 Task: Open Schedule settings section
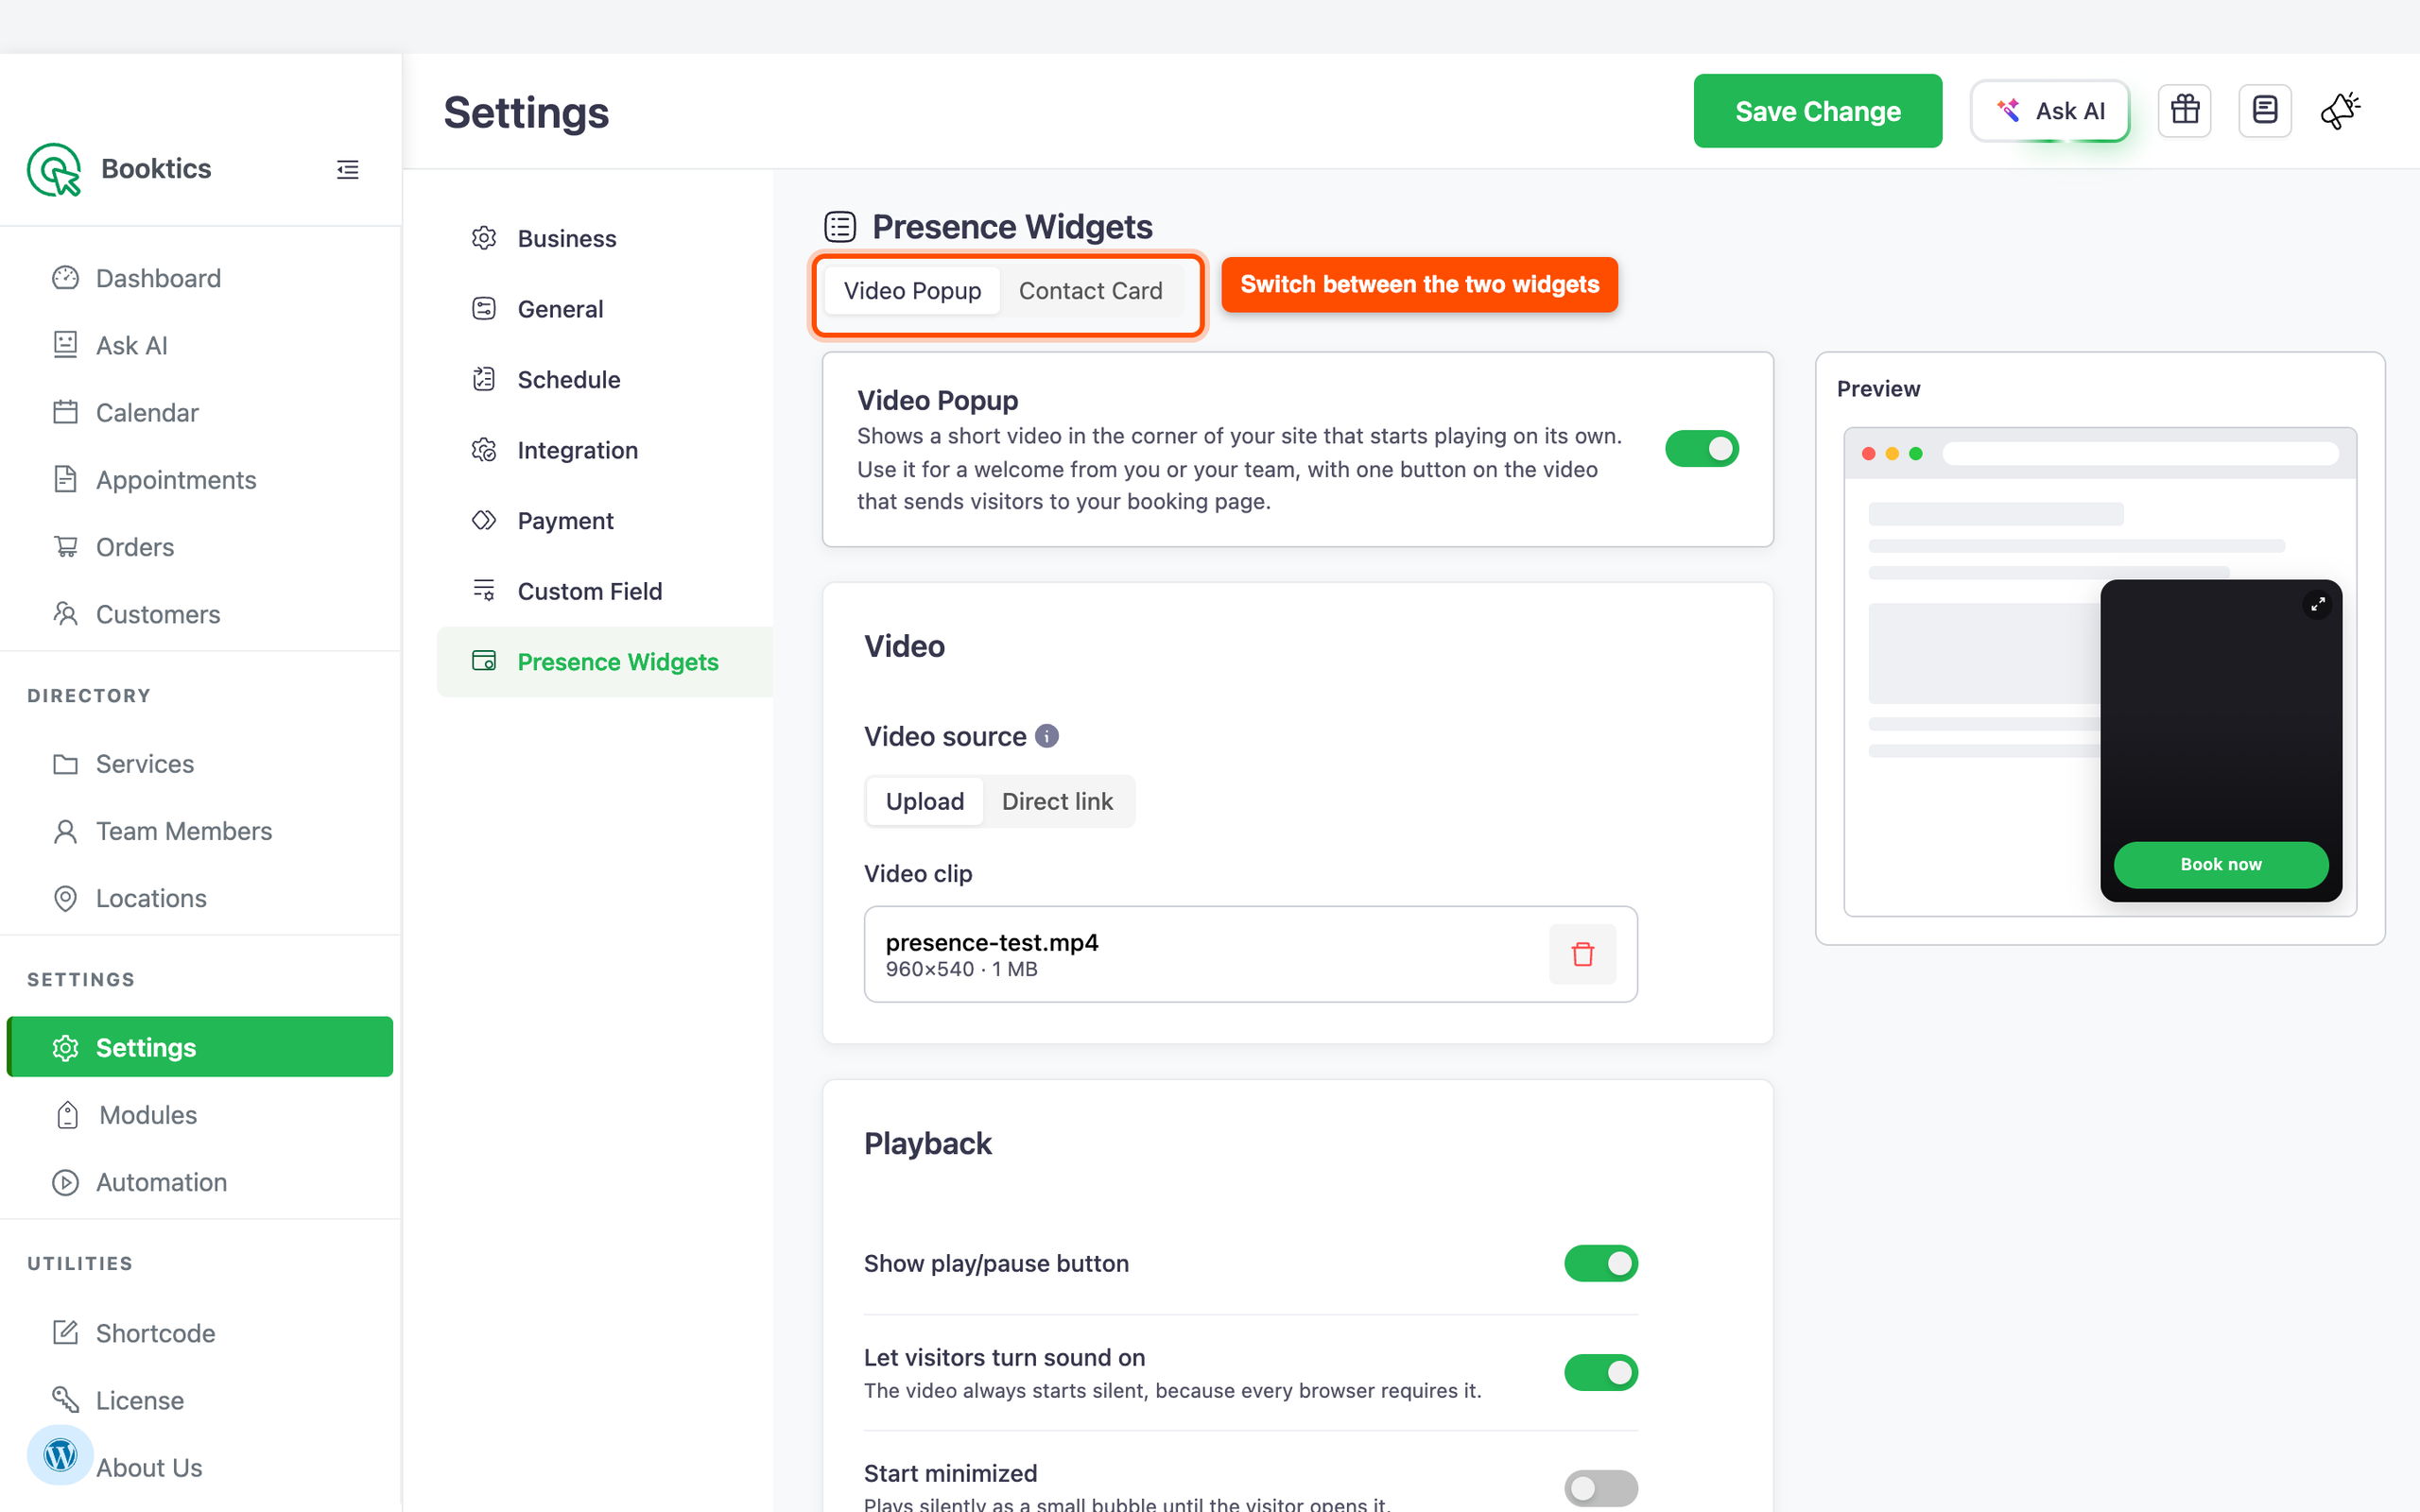(x=605, y=380)
